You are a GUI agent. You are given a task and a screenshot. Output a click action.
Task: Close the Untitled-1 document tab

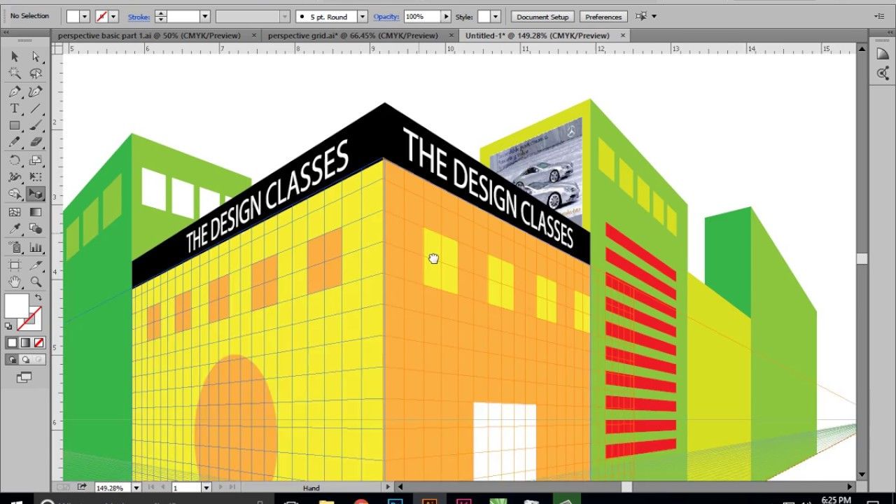point(622,35)
